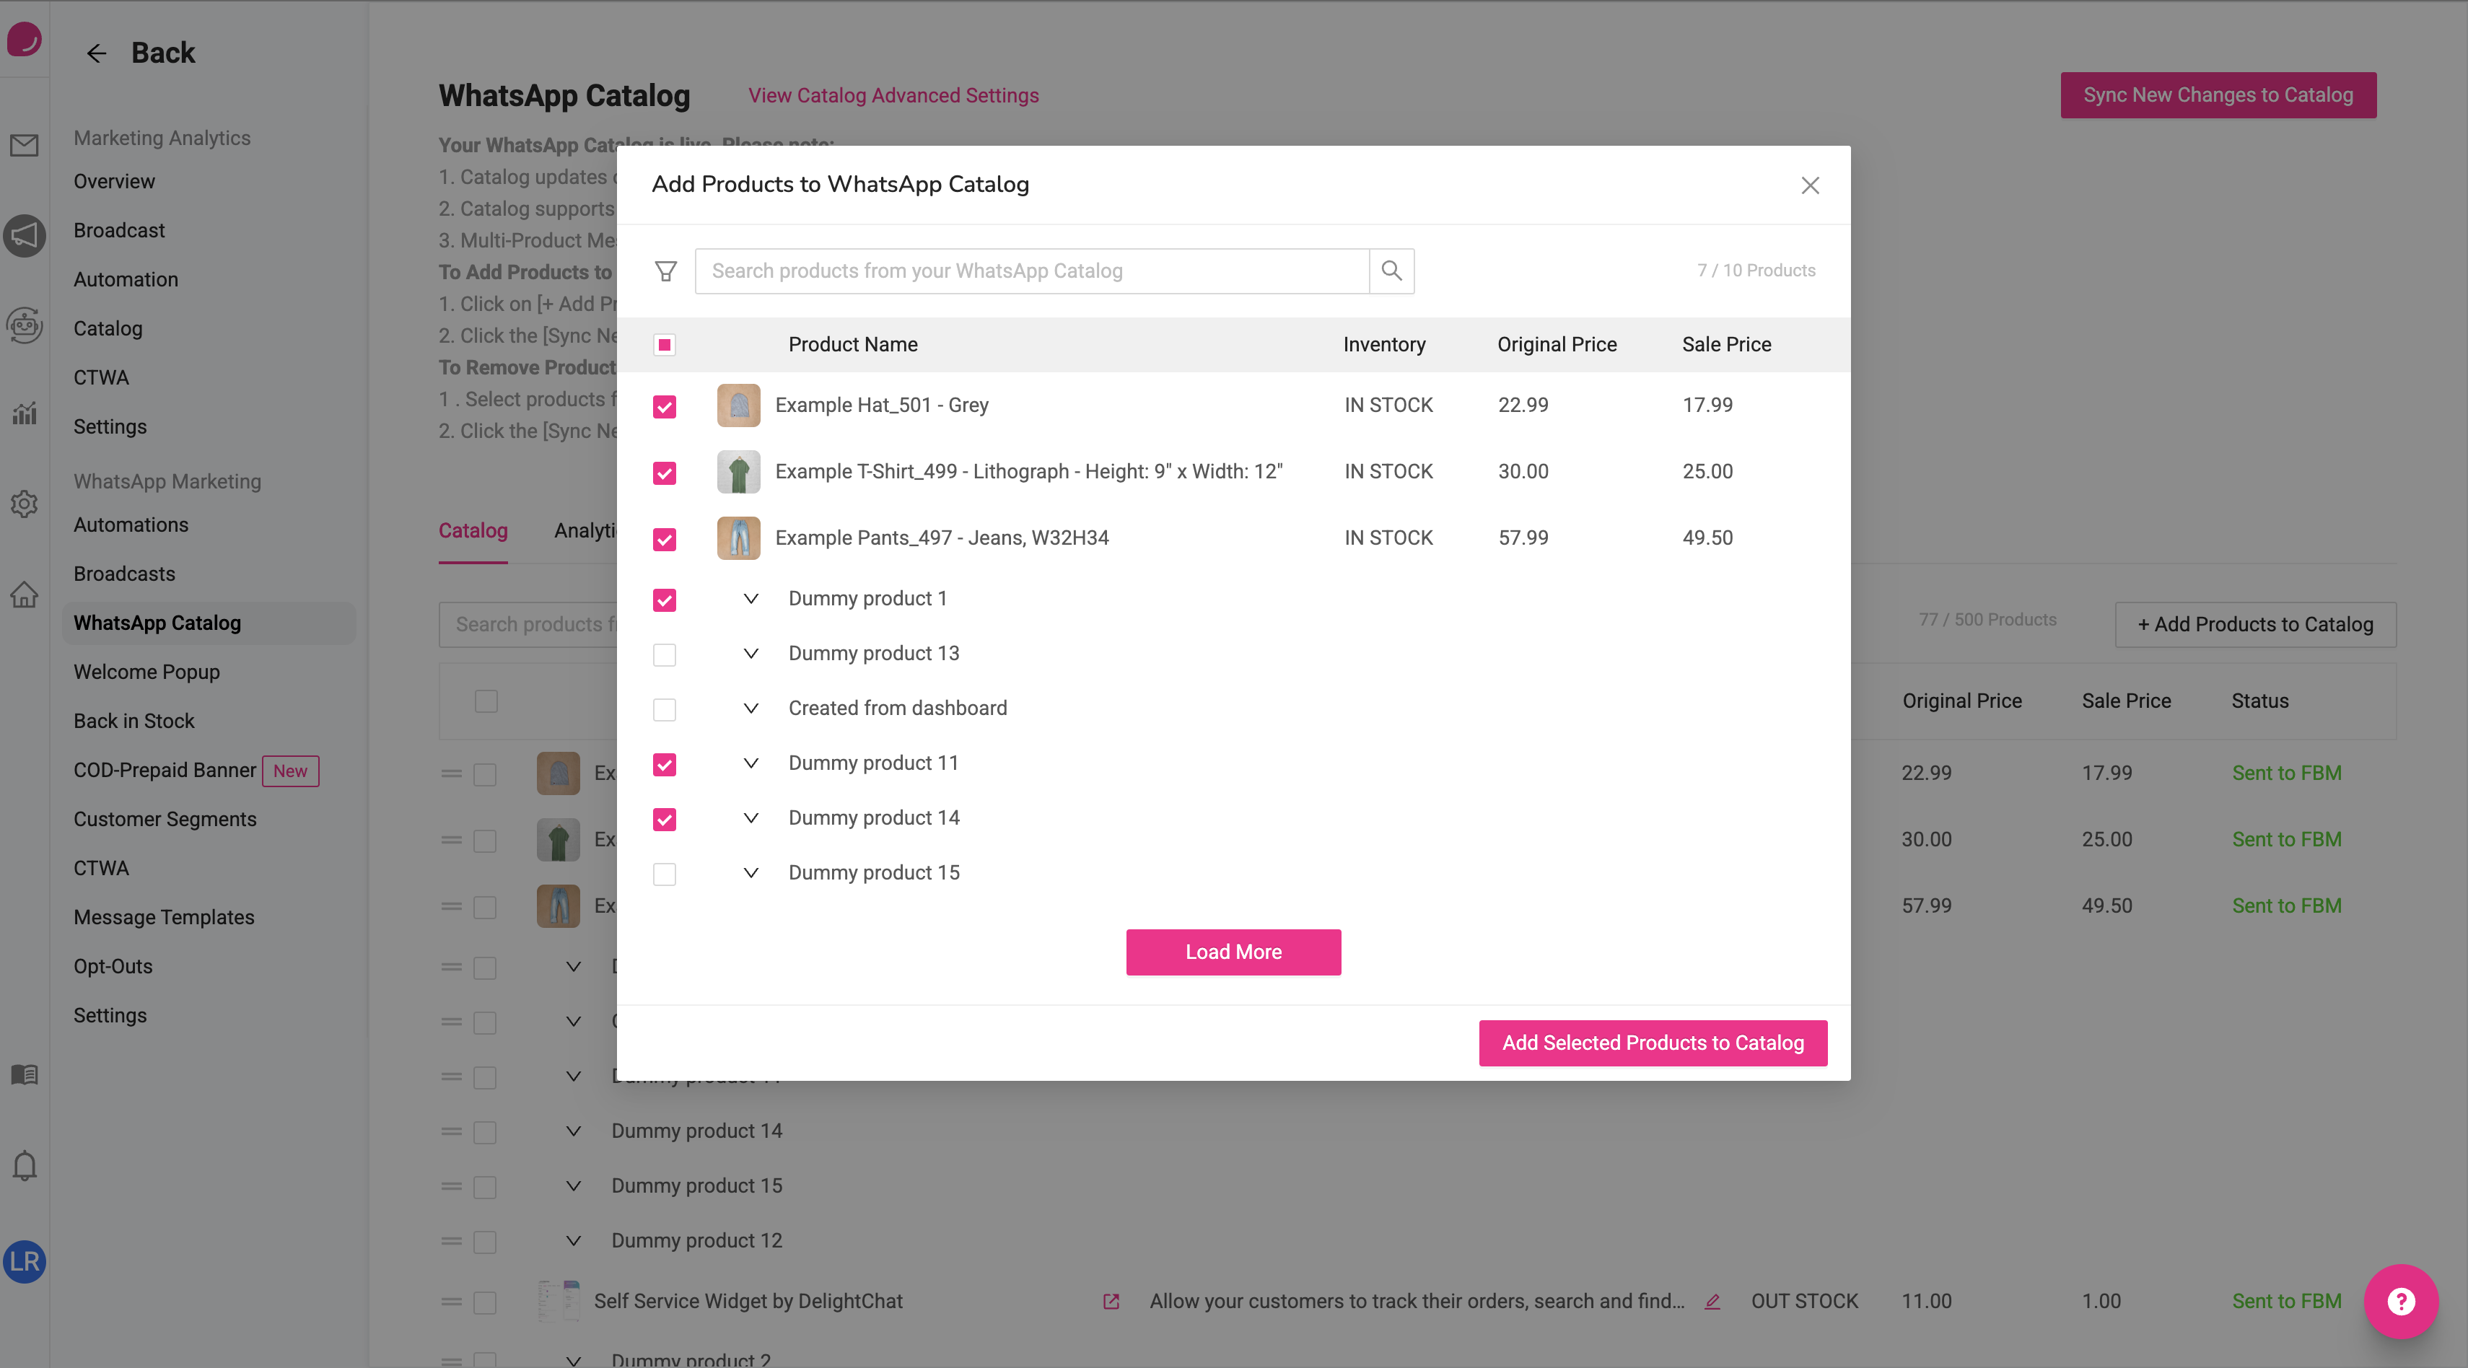Expand Dummy product 15 in background table
2468x1368 pixels.
click(x=574, y=1186)
